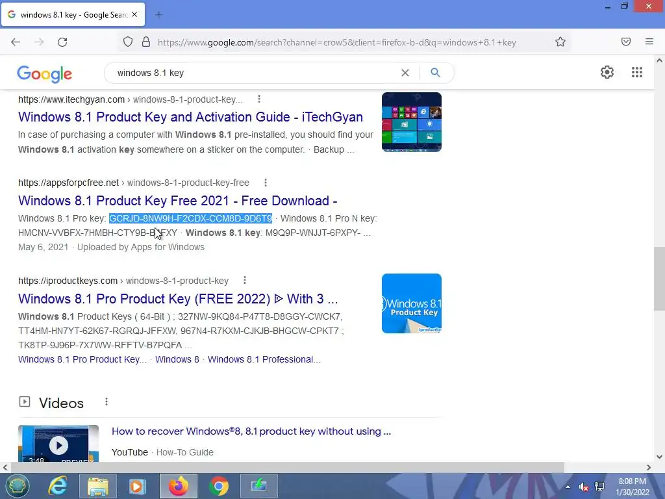Open the Pocket save icon

click(626, 42)
